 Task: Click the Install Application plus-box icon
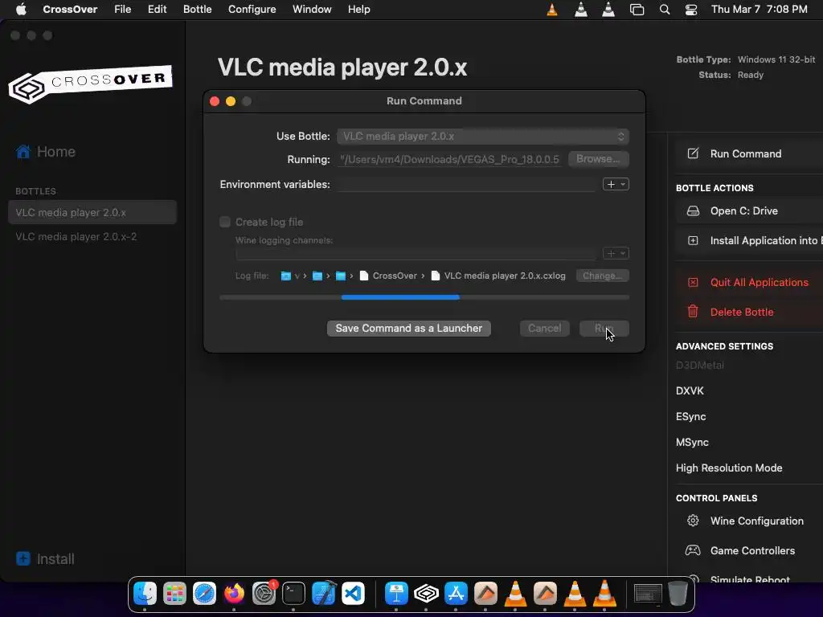coord(693,241)
